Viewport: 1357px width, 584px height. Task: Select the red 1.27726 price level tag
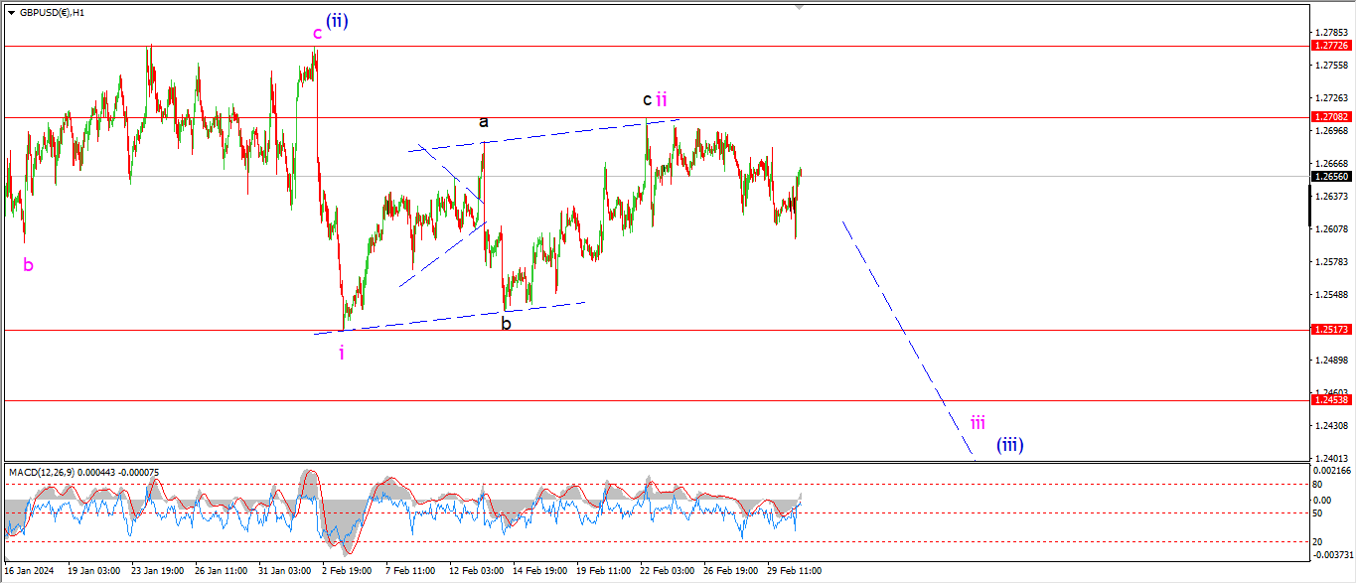[1330, 46]
